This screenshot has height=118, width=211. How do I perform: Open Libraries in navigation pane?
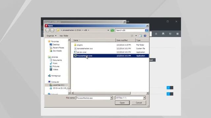tap(54, 57)
